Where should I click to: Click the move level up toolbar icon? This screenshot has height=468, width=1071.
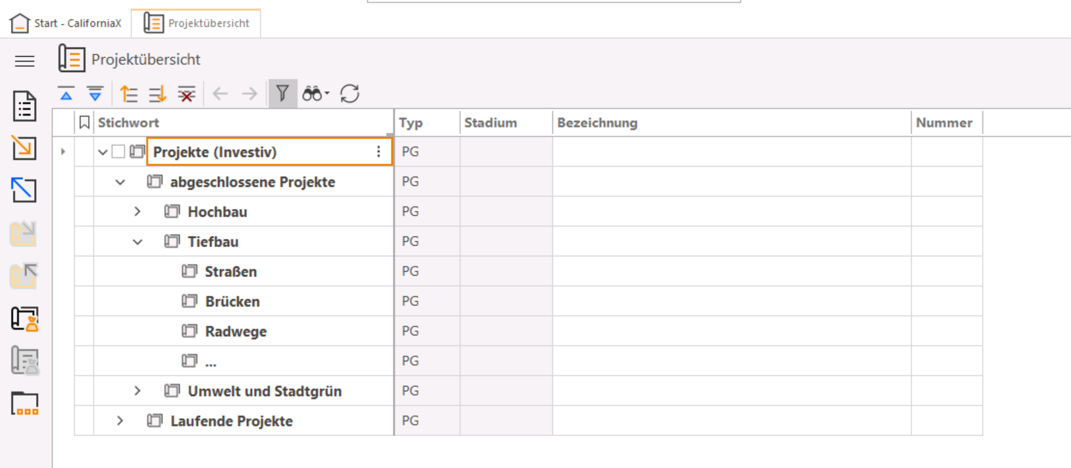129,94
